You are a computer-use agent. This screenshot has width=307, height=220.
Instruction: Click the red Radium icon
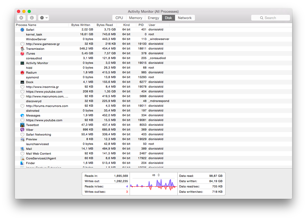[x=22, y=73]
